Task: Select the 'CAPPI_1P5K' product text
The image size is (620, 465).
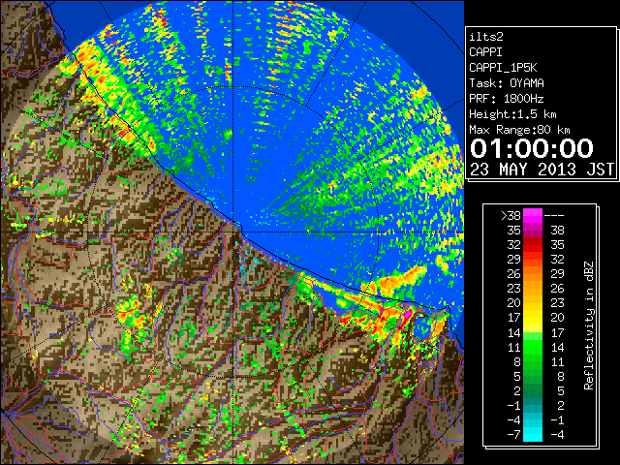Action: click(503, 68)
